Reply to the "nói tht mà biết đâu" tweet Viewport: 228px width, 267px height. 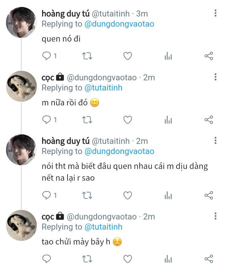click(x=47, y=195)
